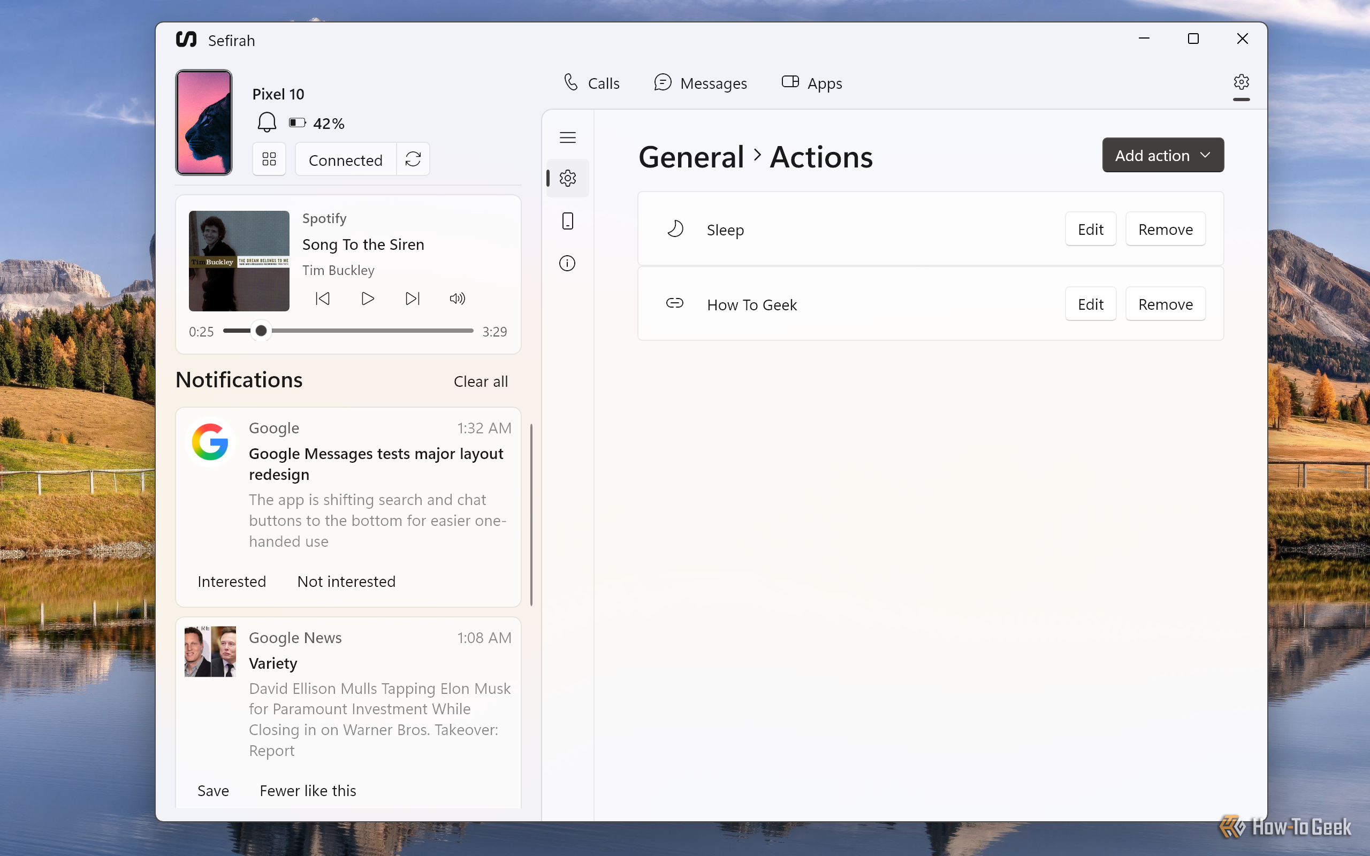Switch to the Apps tab

tap(812, 83)
